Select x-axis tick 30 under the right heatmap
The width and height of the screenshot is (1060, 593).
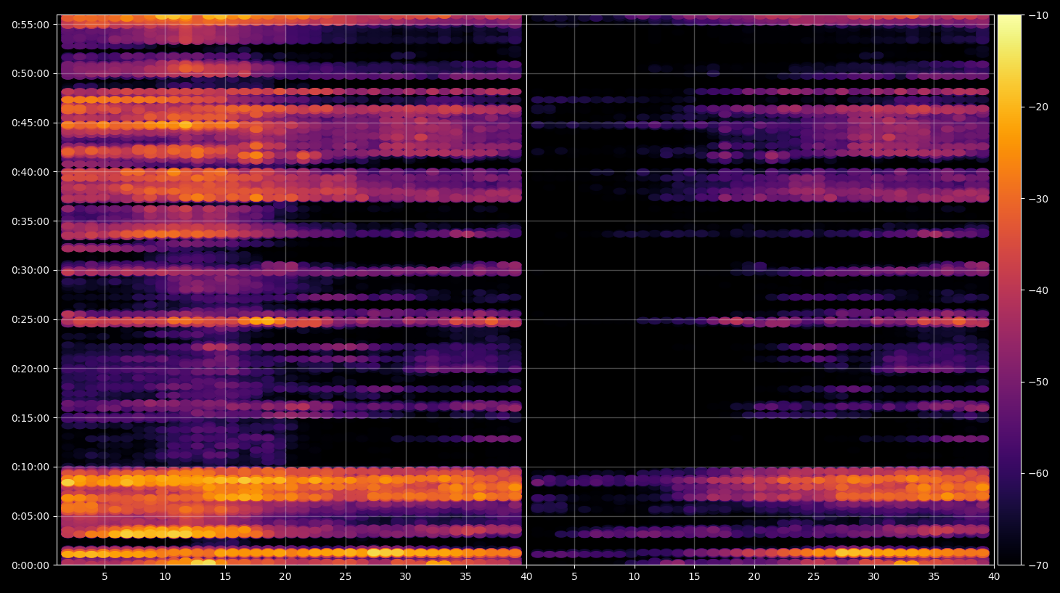[873, 577]
